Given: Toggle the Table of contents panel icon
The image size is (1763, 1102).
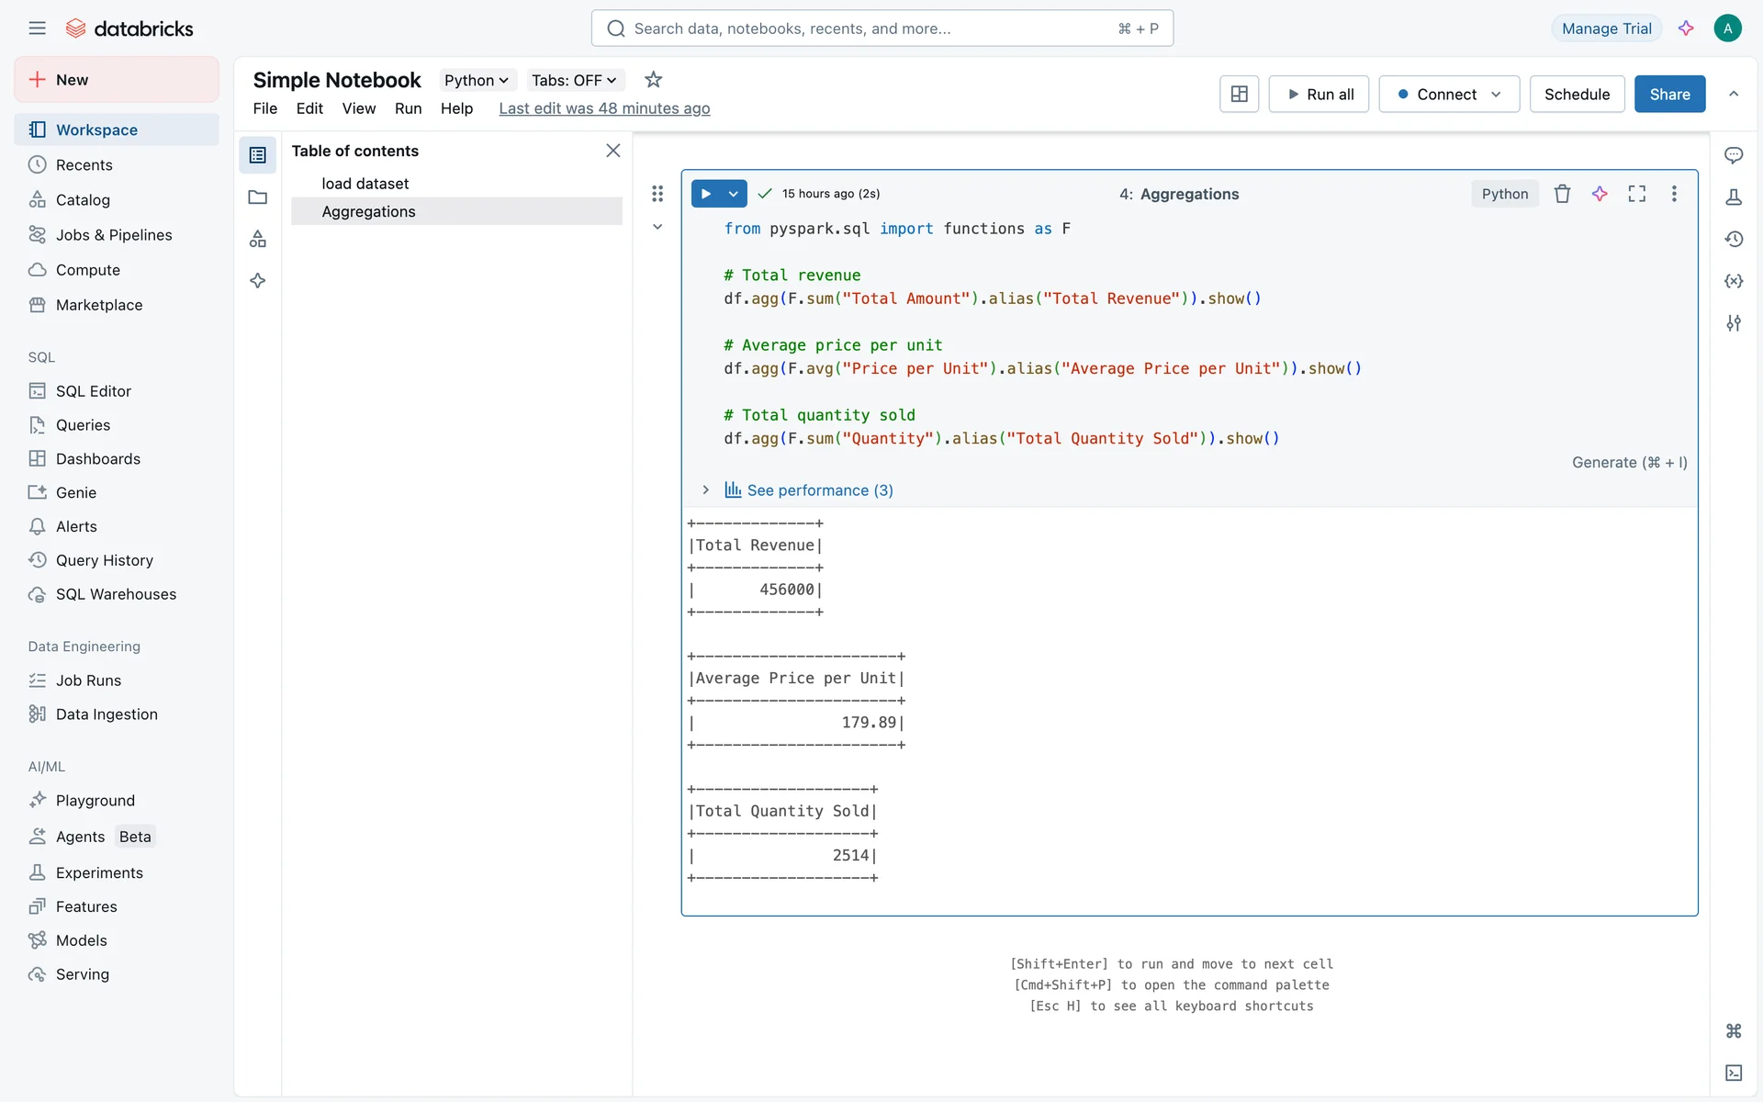Looking at the screenshot, I should click(258, 155).
